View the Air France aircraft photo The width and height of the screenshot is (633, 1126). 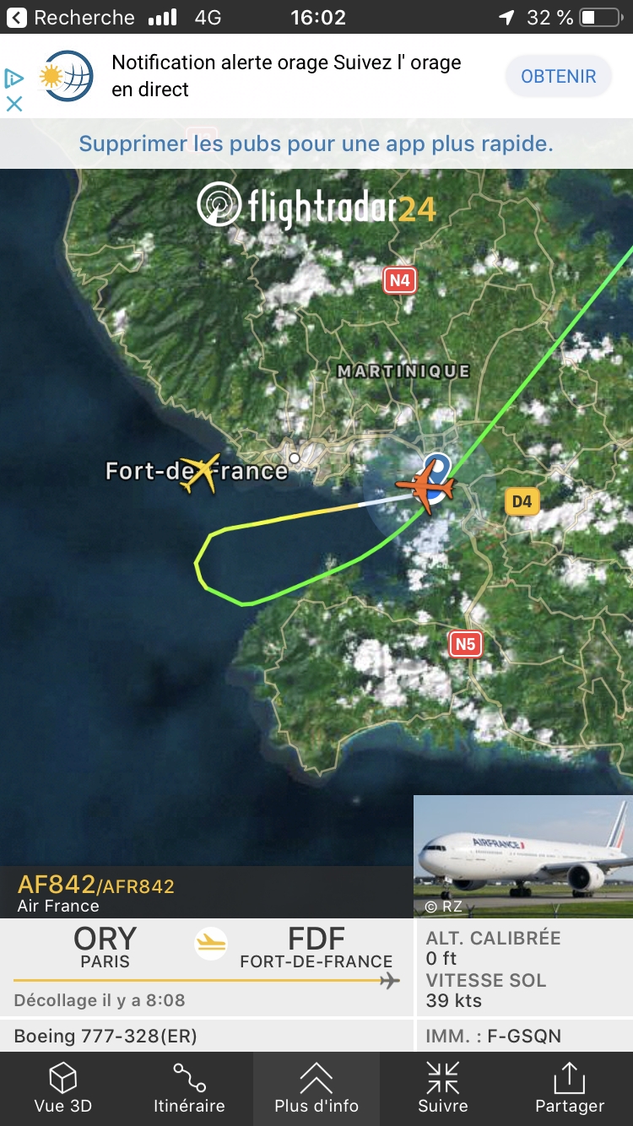[523, 856]
